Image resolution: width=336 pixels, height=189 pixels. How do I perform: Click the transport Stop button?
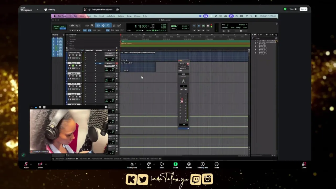[199, 26]
